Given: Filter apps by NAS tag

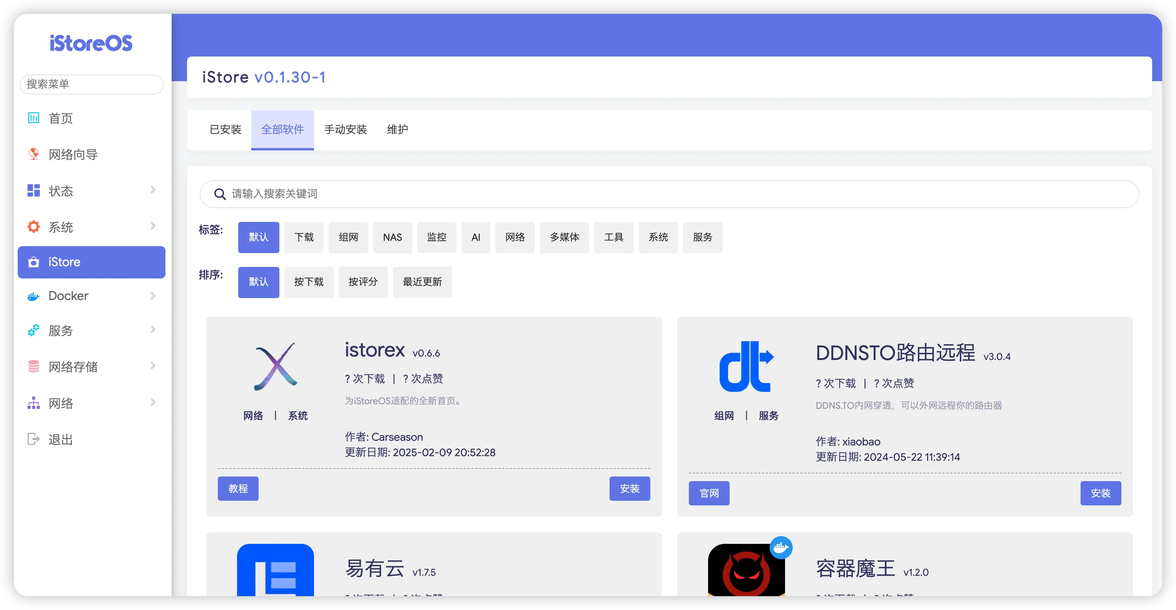Looking at the screenshot, I should click(393, 237).
